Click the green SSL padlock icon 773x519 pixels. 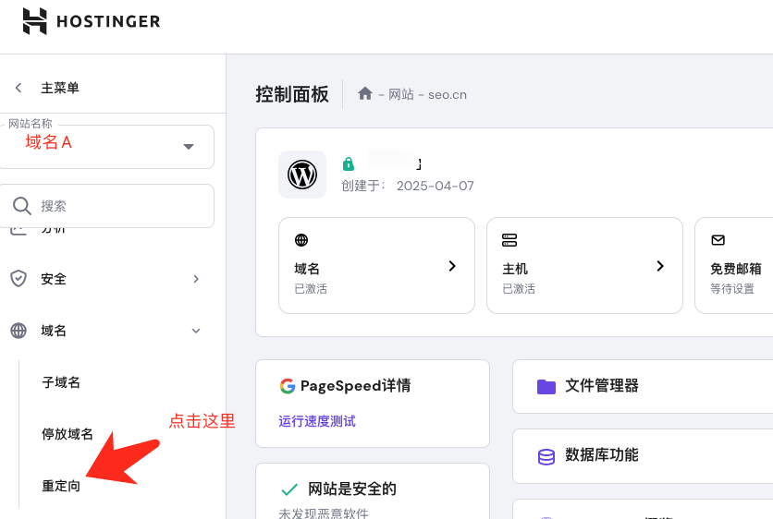click(349, 164)
